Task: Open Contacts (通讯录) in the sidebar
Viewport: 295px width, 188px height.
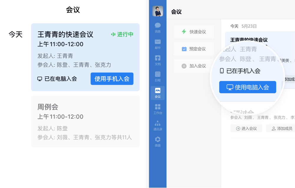Action: pos(158,125)
